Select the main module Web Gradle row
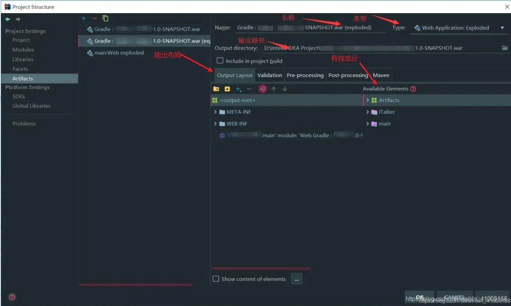This screenshot has height=306, width=511. (291, 136)
